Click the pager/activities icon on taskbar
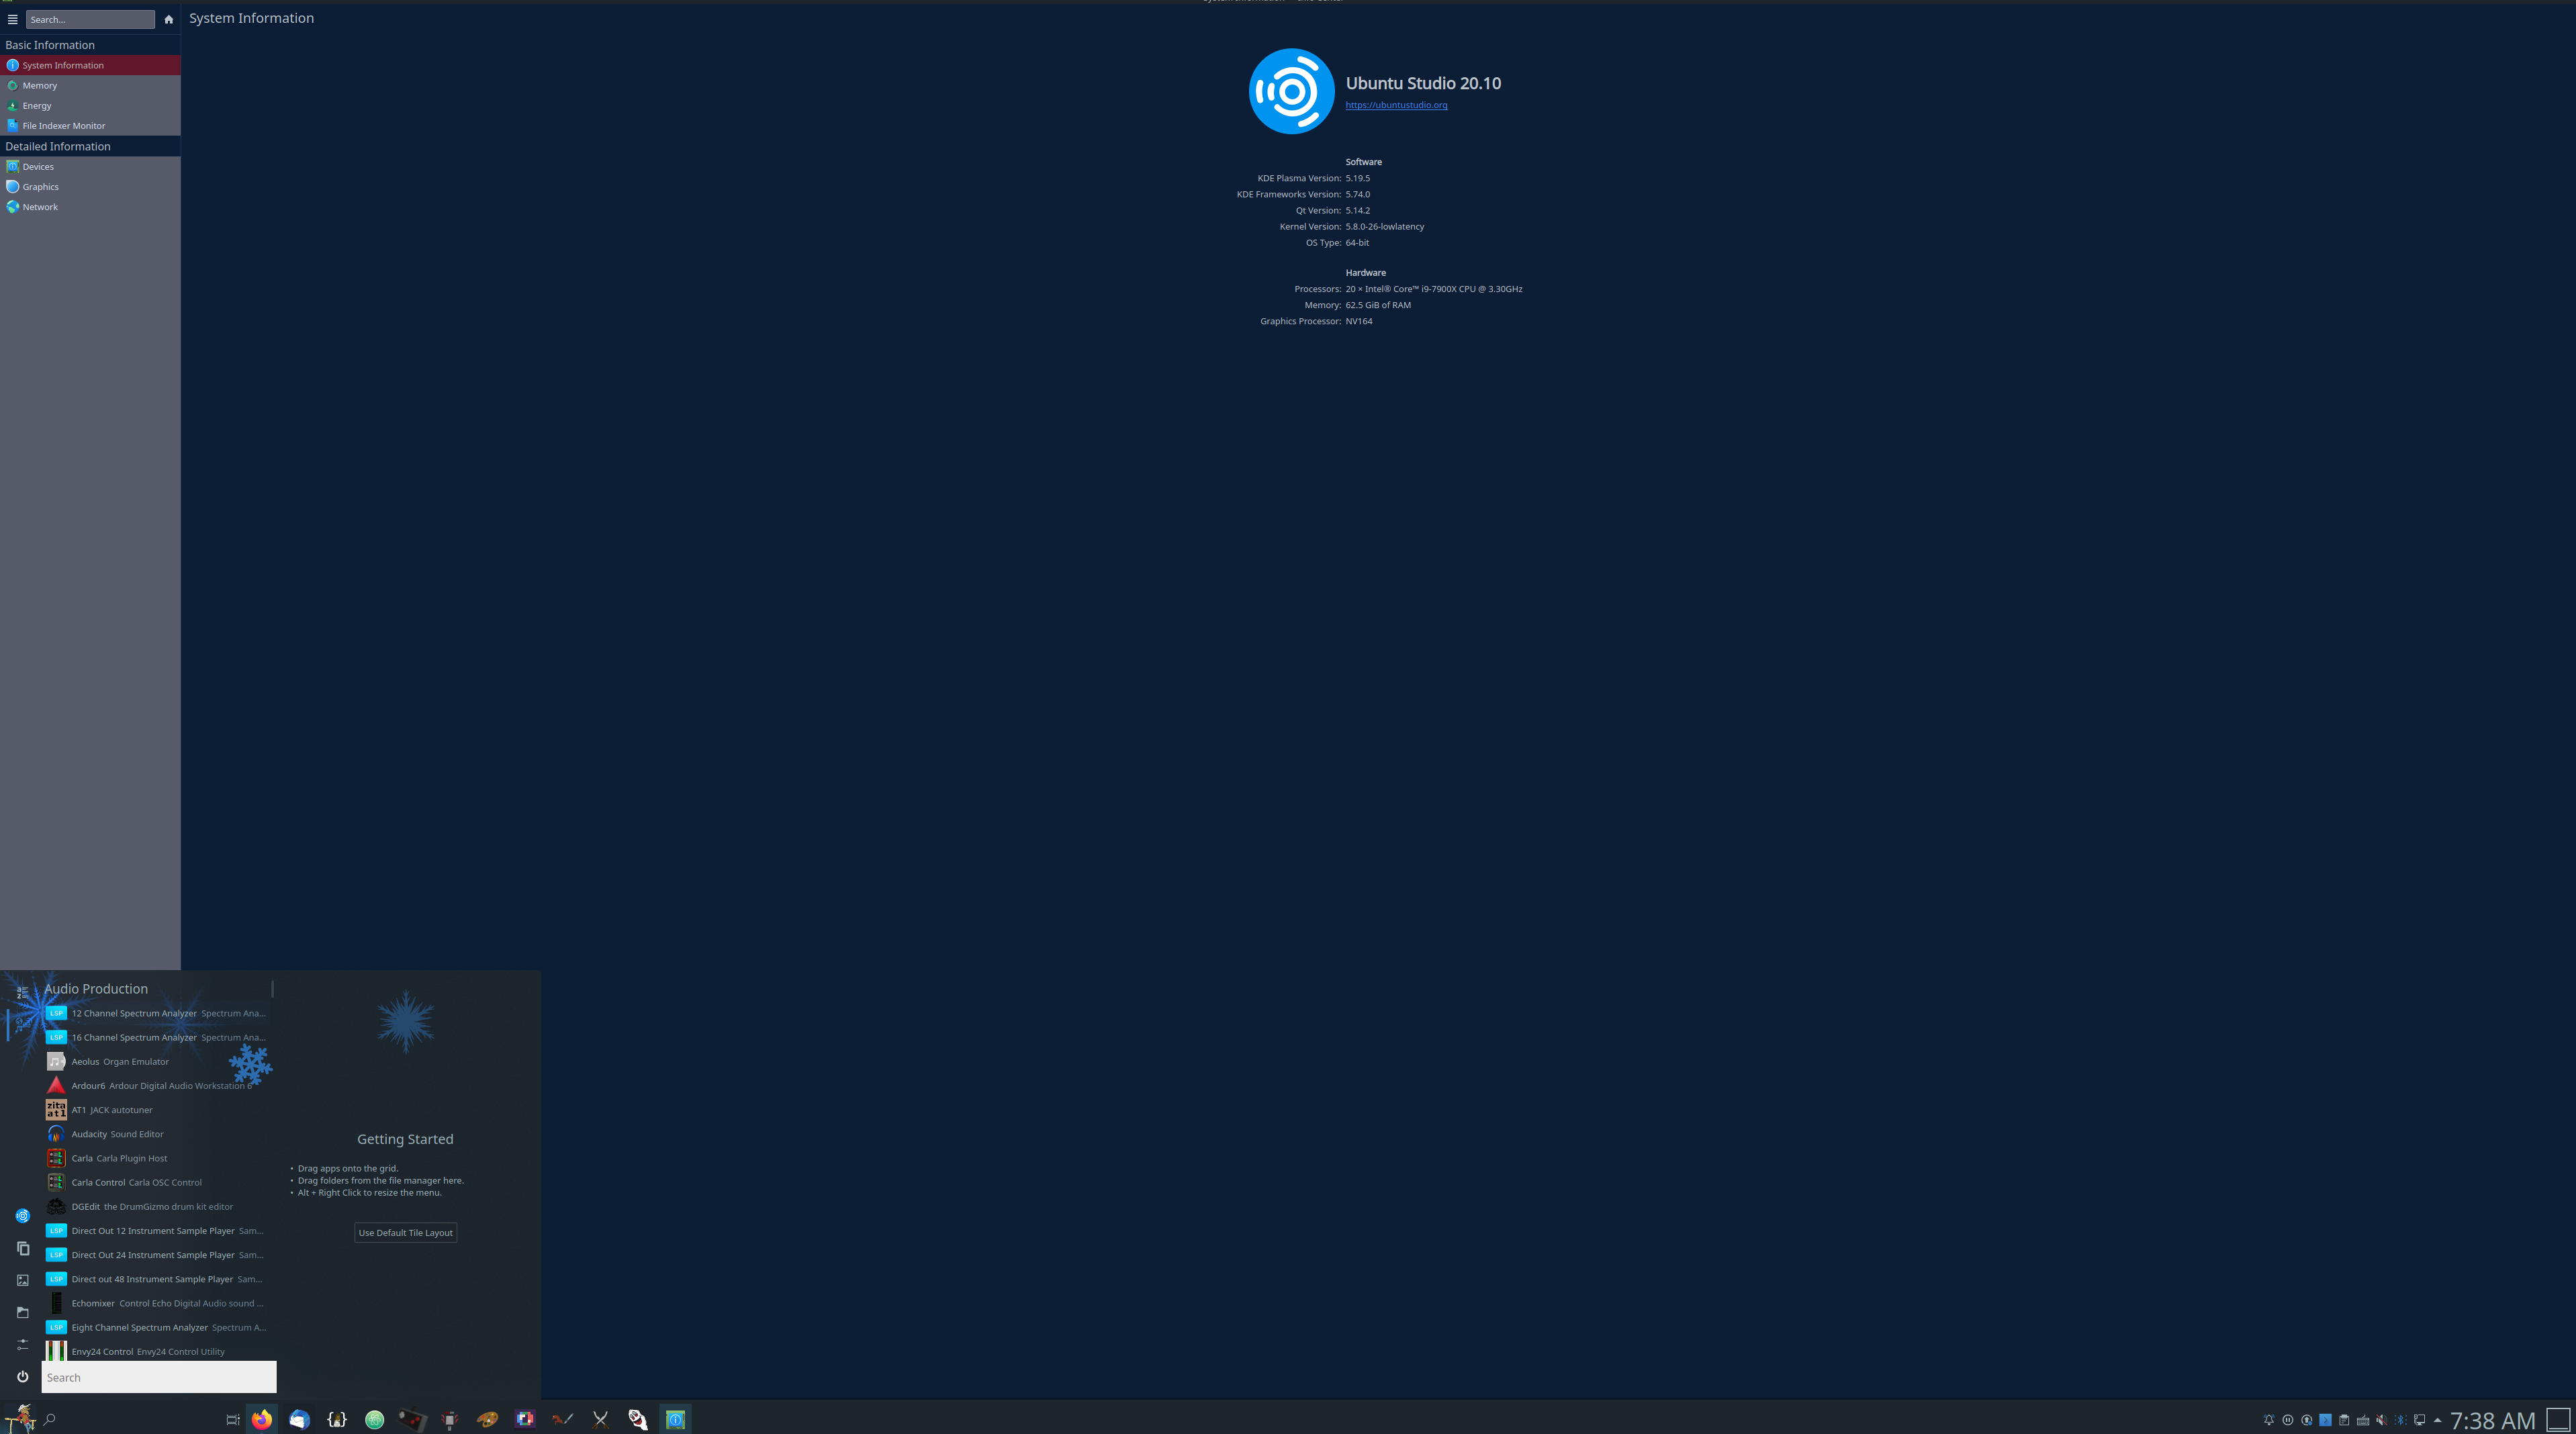The width and height of the screenshot is (2576, 1434). click(x=232, y=1420)
